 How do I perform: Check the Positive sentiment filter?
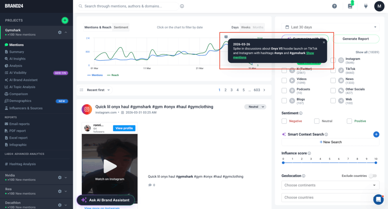tap(349, 121)
